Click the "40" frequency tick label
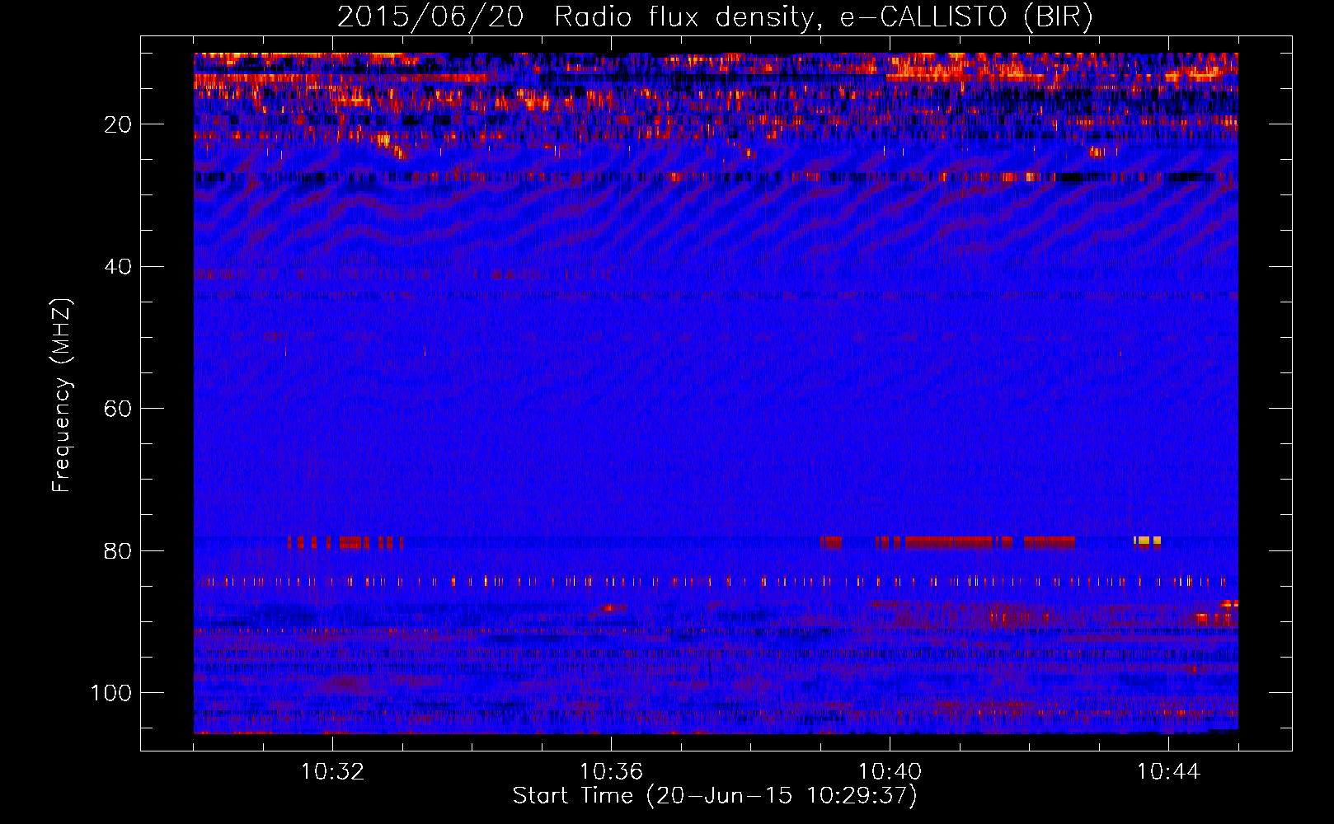This screenshot has height=824, width=1334. pyautogui.click(x=118, y=267)
